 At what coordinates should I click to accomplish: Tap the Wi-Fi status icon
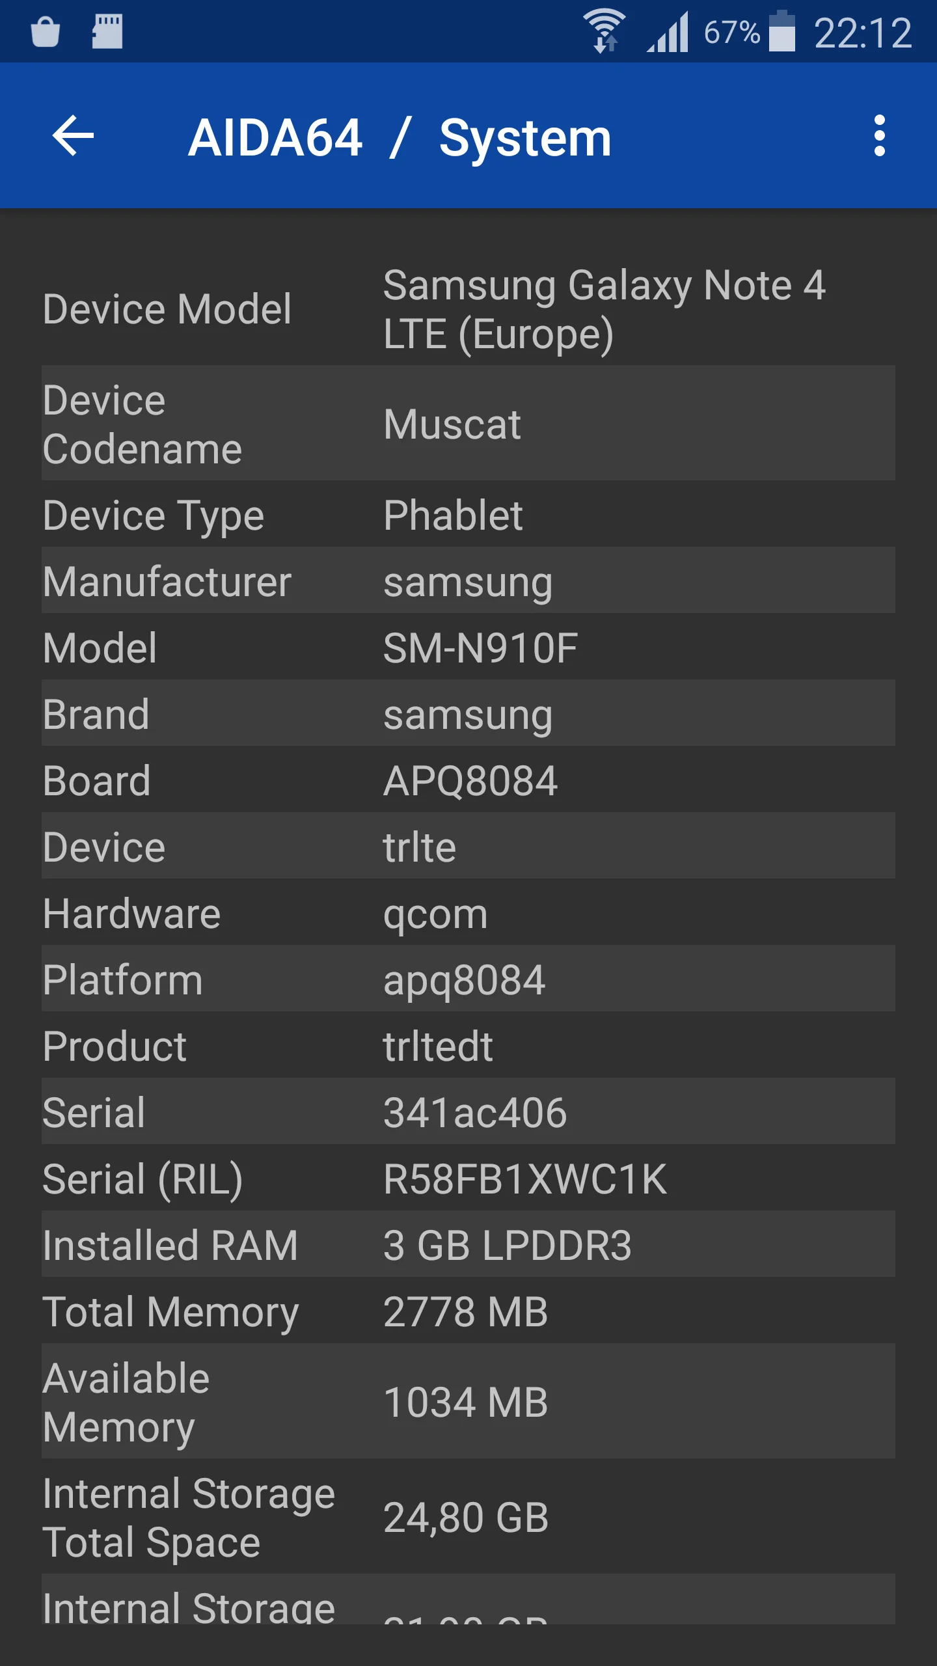[604, 31]
